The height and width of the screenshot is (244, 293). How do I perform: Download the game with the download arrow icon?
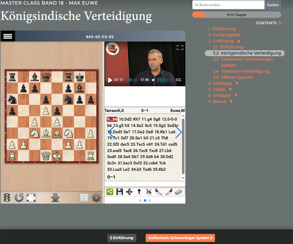(55, 198)
